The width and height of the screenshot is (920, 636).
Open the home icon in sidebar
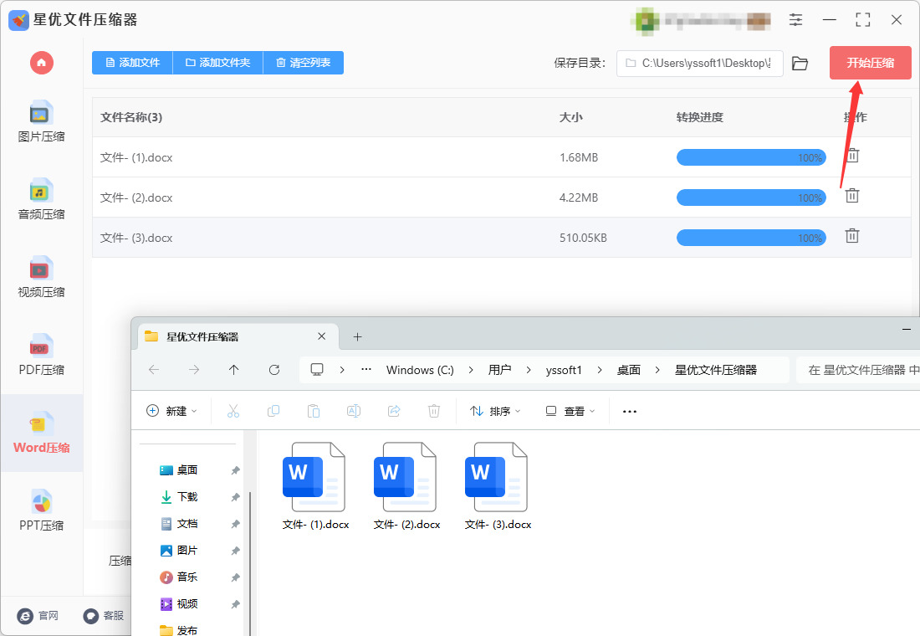pos(42,63)
